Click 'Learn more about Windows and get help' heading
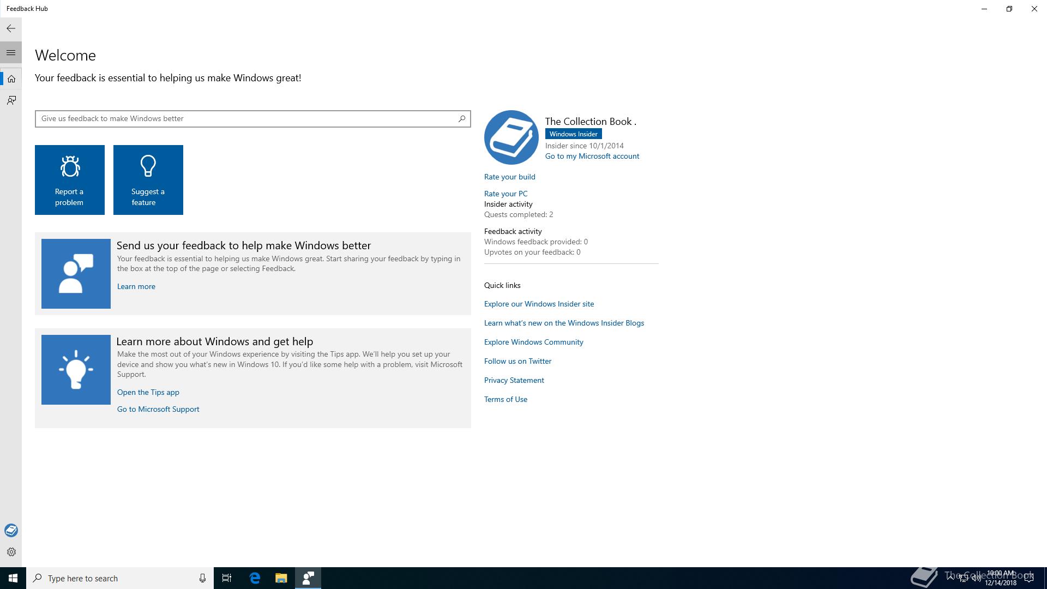1047x589 pixels. click(x=215, y=341)
